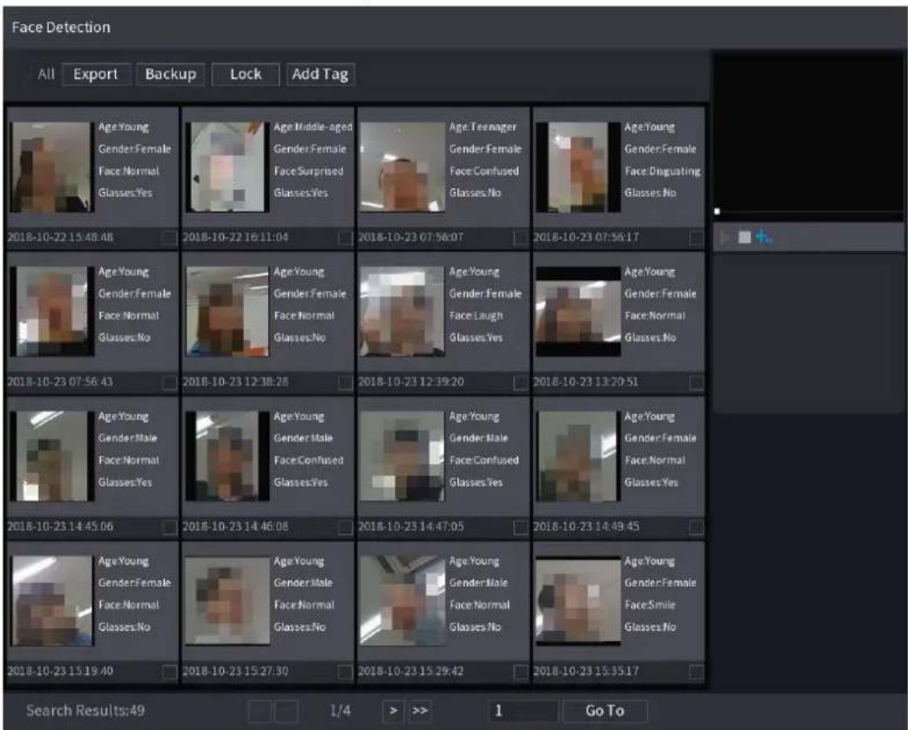Viewport: 908px width, 730px height.
Task: Open face snapshot from 2018-10-23 15:29:42
Action: pyautogui.click(x=402, y=601)
